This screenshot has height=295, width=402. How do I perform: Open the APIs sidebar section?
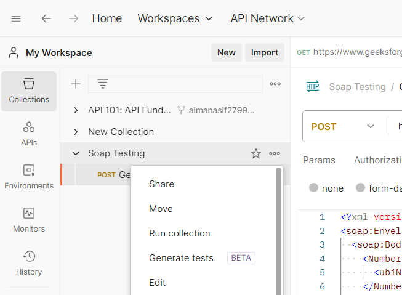point(29,134)
